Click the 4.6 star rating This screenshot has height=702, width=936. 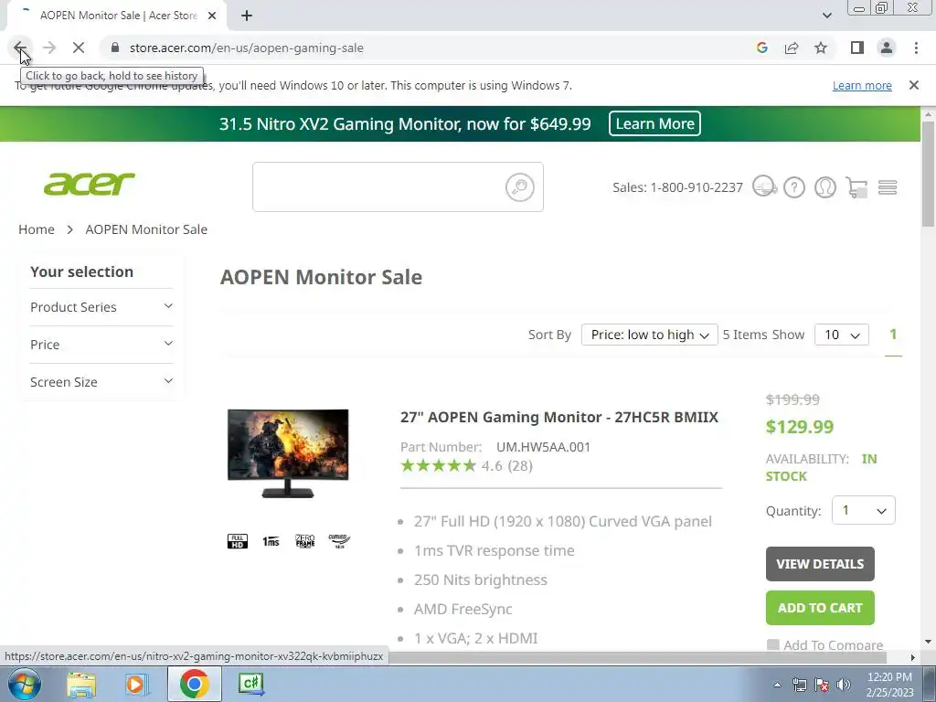tap(466, 465)
